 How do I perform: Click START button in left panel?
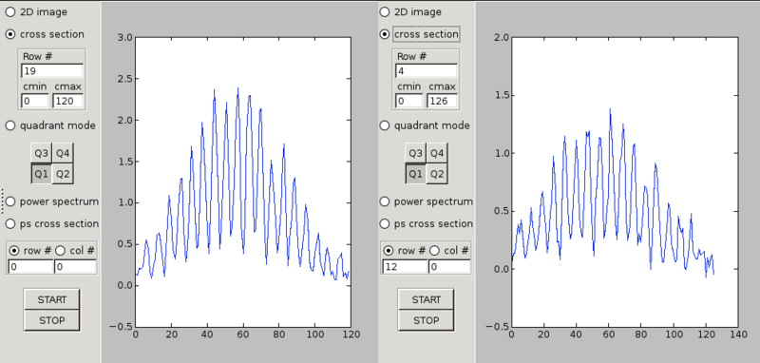click(52, 299)
